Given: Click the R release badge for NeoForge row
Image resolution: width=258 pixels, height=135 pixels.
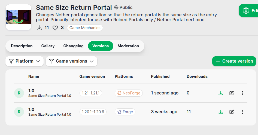Looking at the screenshot, I should (x=19, y=93).
